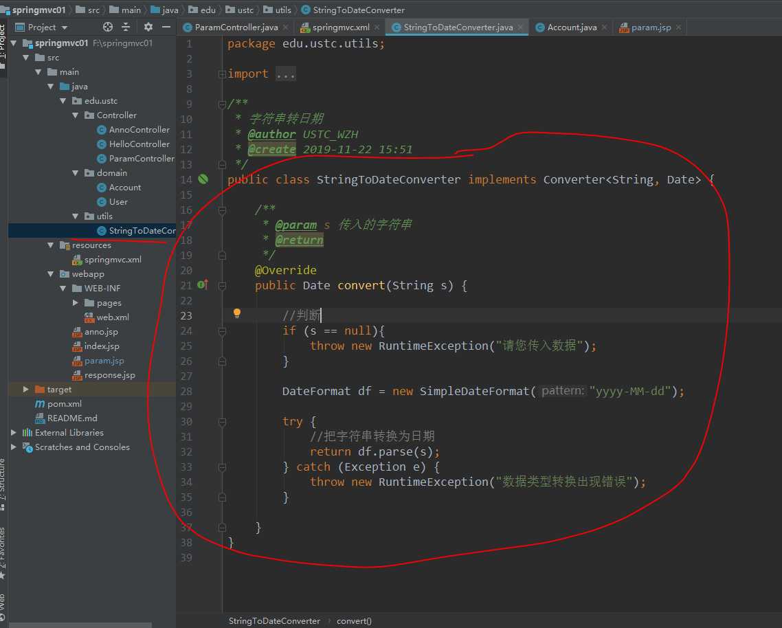The height and width of the screenshot is (628, 782).
Task: Select springmvc.xml in resources
Action: point(107,260)
